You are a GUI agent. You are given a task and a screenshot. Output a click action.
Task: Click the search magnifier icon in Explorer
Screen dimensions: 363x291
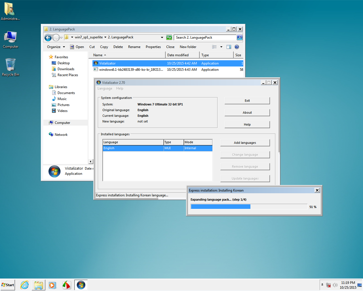tap(240, 38)
